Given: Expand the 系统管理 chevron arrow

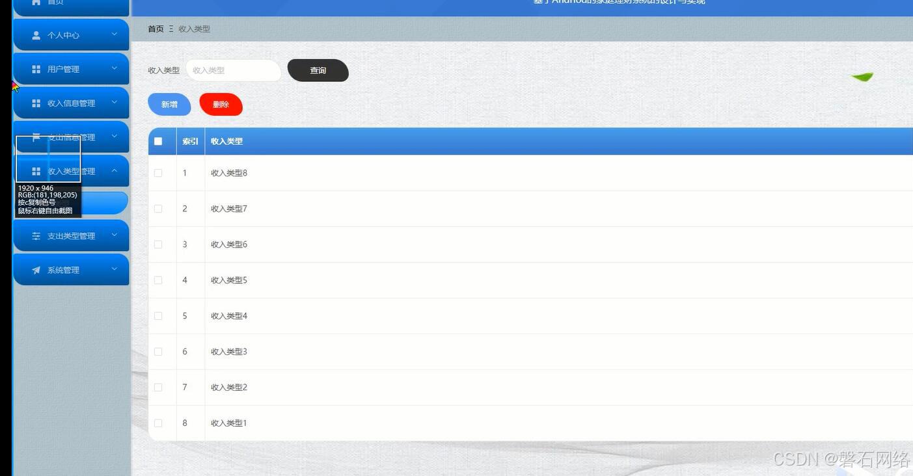Looking at the screenshot, I should click(115, 269).
